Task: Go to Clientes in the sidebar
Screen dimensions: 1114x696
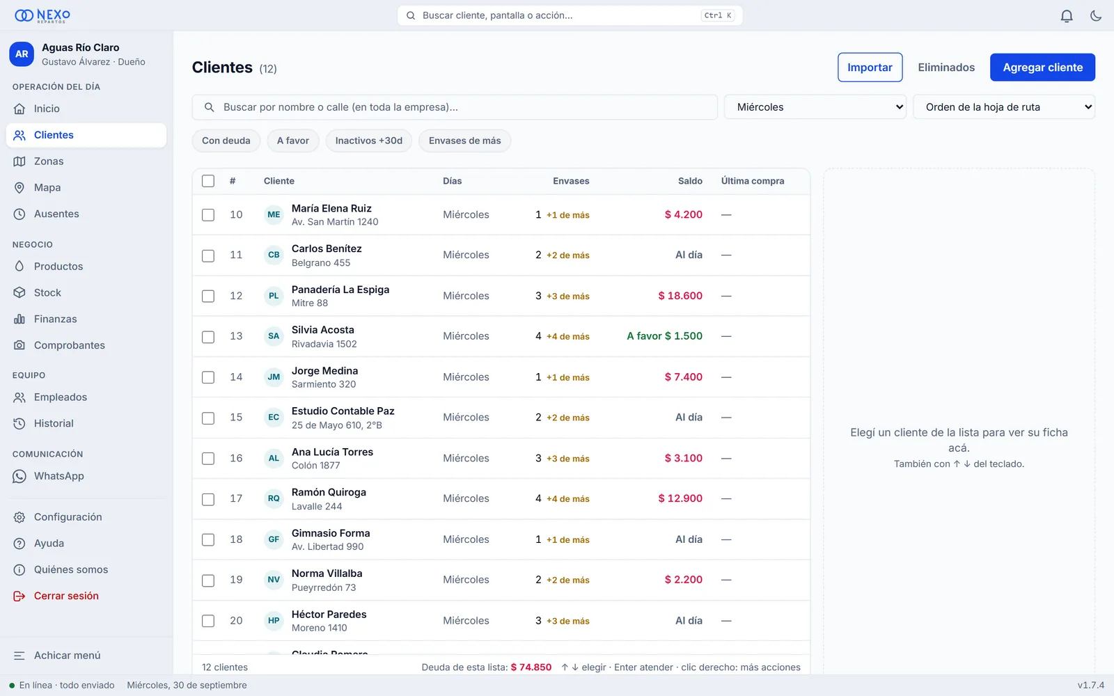Action: [x=86, y=135]
